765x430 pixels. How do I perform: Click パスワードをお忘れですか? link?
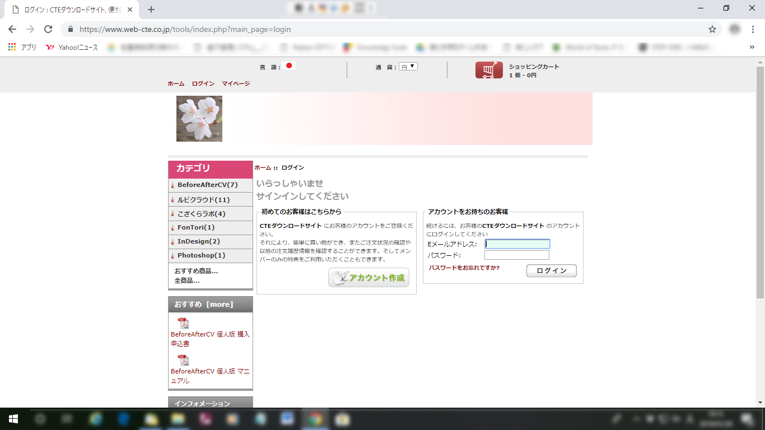click(x=464, y=268)
